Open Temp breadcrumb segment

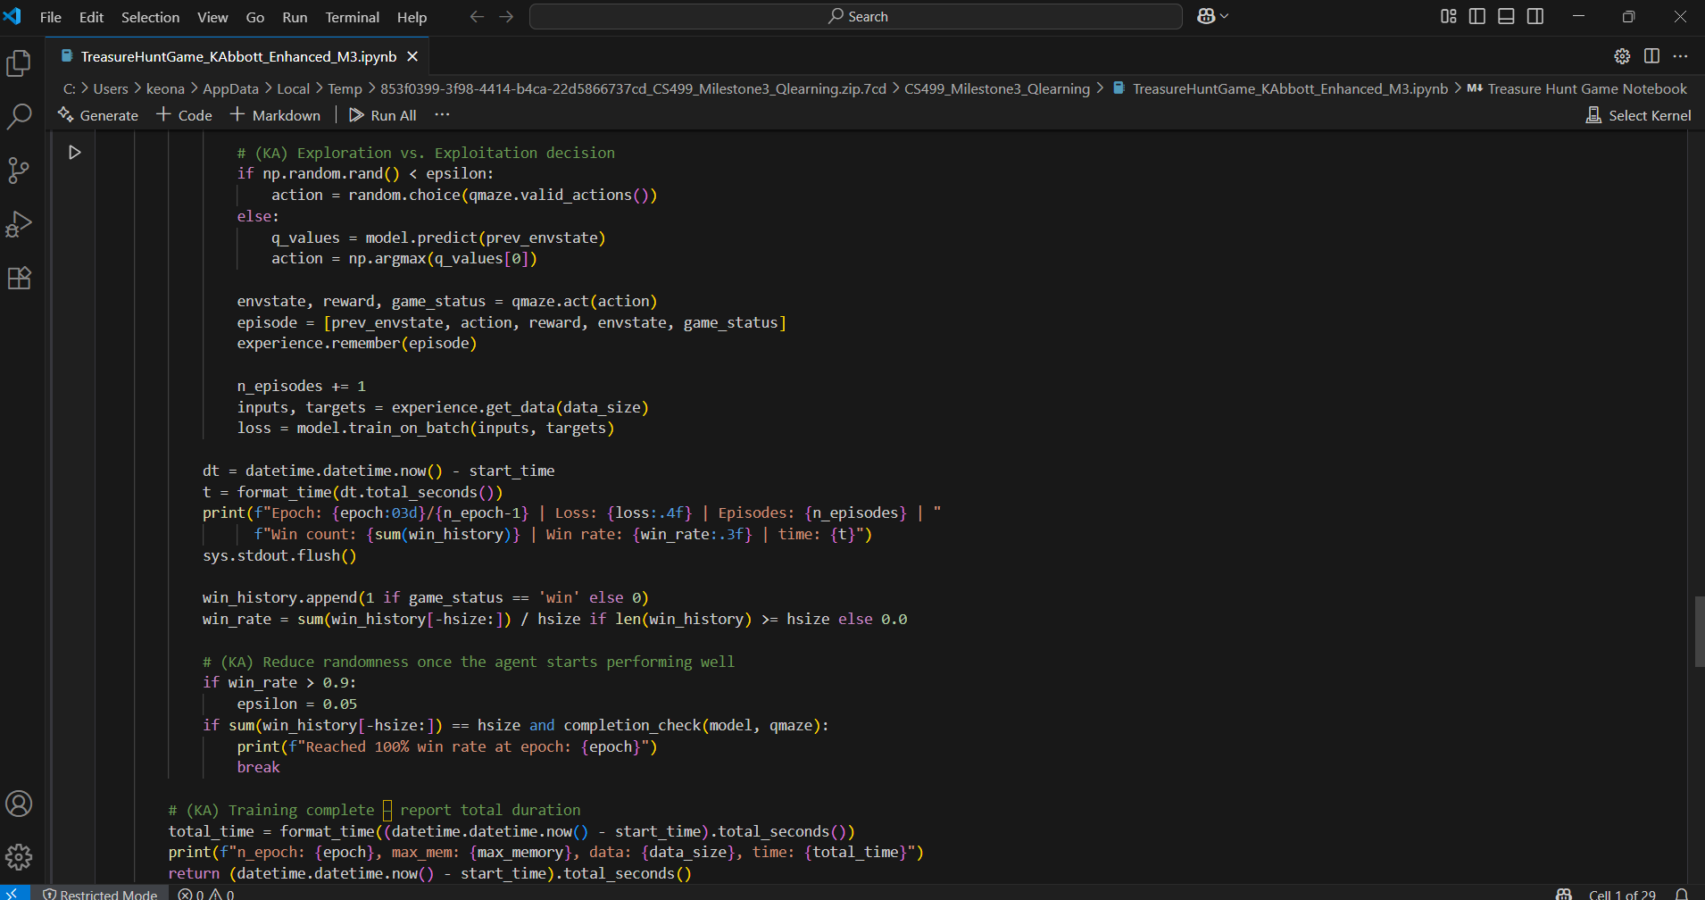tap(345, 88)
